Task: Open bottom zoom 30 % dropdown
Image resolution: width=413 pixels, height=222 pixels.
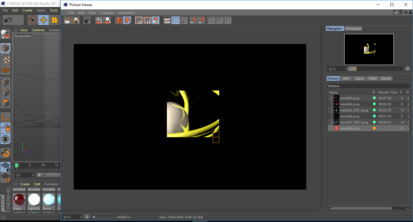Action: (72, 217)
